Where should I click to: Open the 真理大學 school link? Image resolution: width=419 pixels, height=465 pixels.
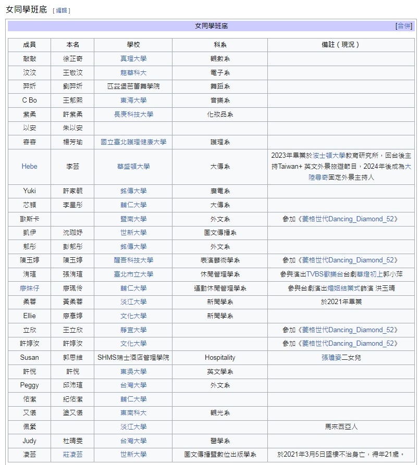point(133,59)
